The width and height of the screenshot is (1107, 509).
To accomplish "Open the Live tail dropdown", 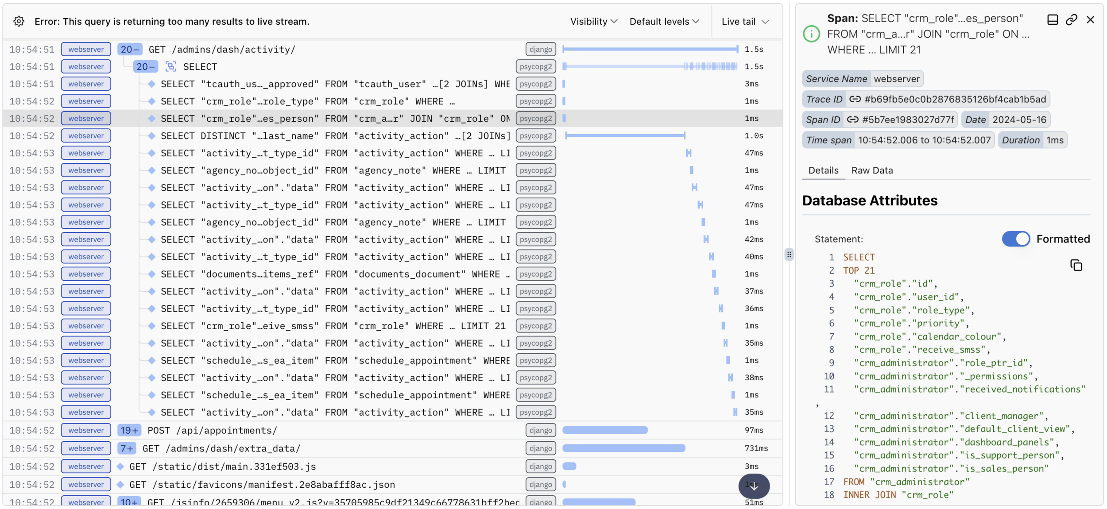I will (745, 21).
